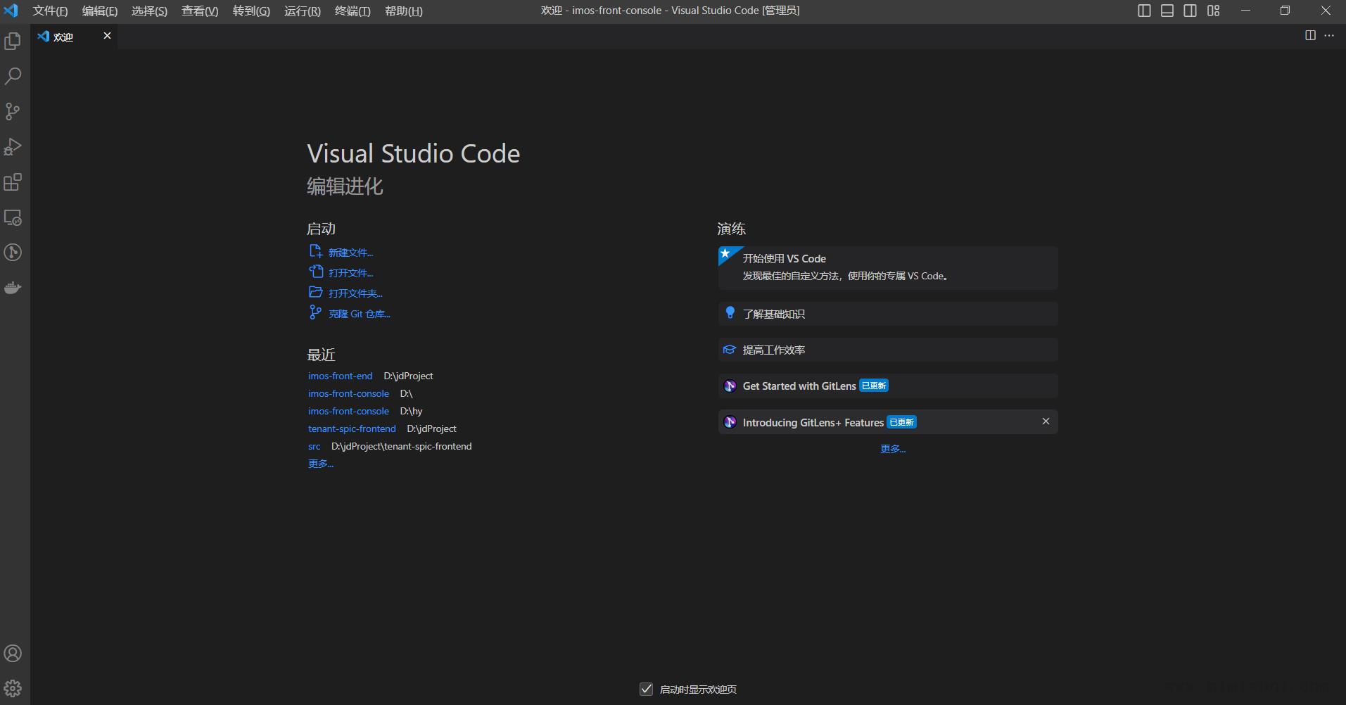Viewport: 1346px width, 705px height.
Task: Open Introducing GitLens+ Features walkthrough
Action: click(888, 422)
